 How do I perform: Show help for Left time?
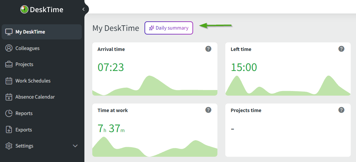[341, 49]
